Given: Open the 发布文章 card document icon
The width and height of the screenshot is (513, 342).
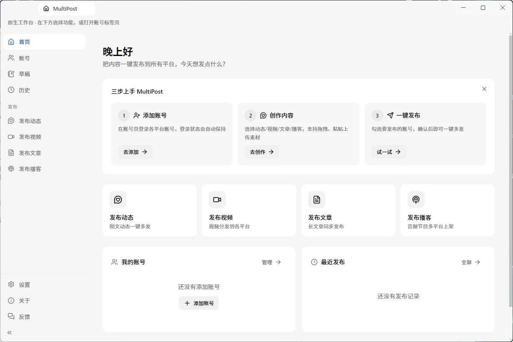Looking at the screenshot, I should [317, 200].
